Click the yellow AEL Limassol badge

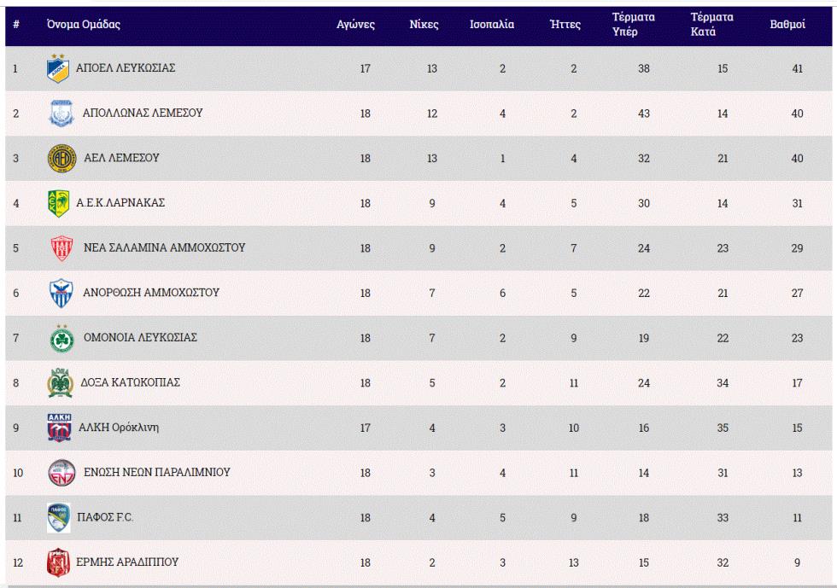point(61,159)
